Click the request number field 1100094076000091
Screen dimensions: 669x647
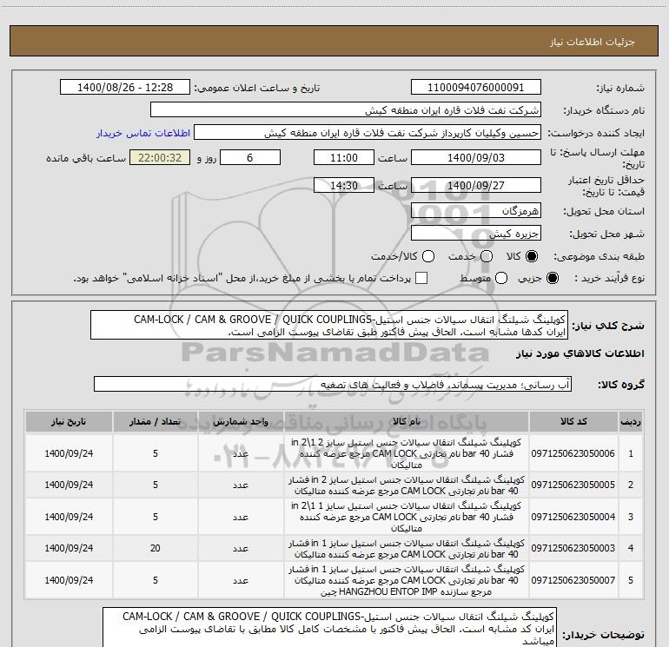(x=476, y=88)
